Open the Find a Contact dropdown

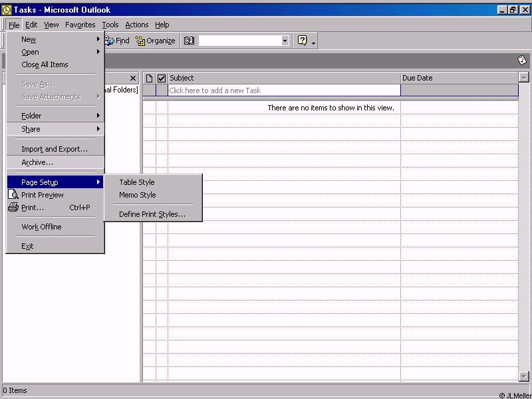point(285,41)
